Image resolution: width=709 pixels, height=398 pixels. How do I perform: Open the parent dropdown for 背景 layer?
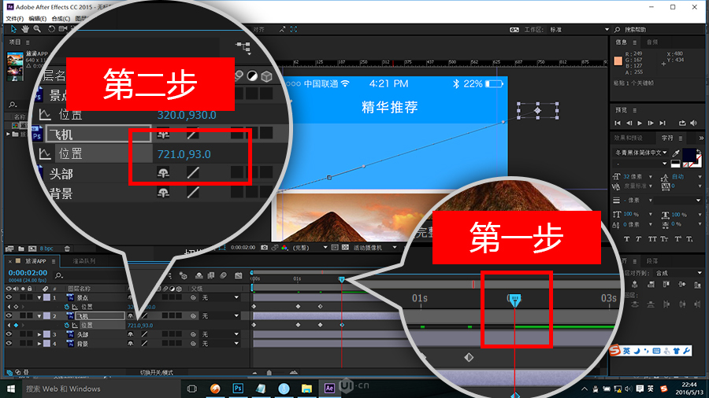click(236, 344)
